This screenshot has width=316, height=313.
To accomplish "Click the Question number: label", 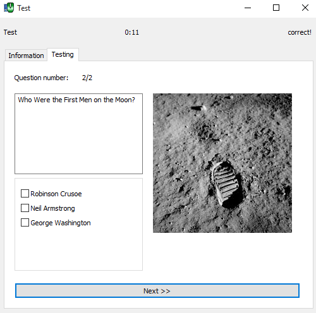I will coord(41,78).
